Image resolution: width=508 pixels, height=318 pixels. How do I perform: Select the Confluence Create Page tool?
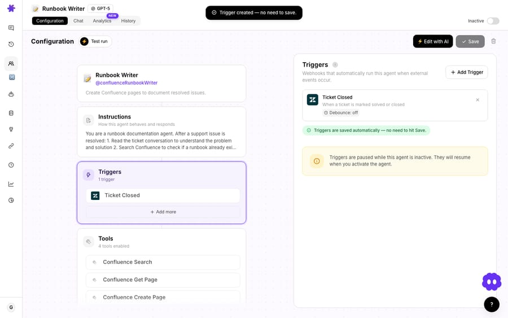click(x=163, y=297)
